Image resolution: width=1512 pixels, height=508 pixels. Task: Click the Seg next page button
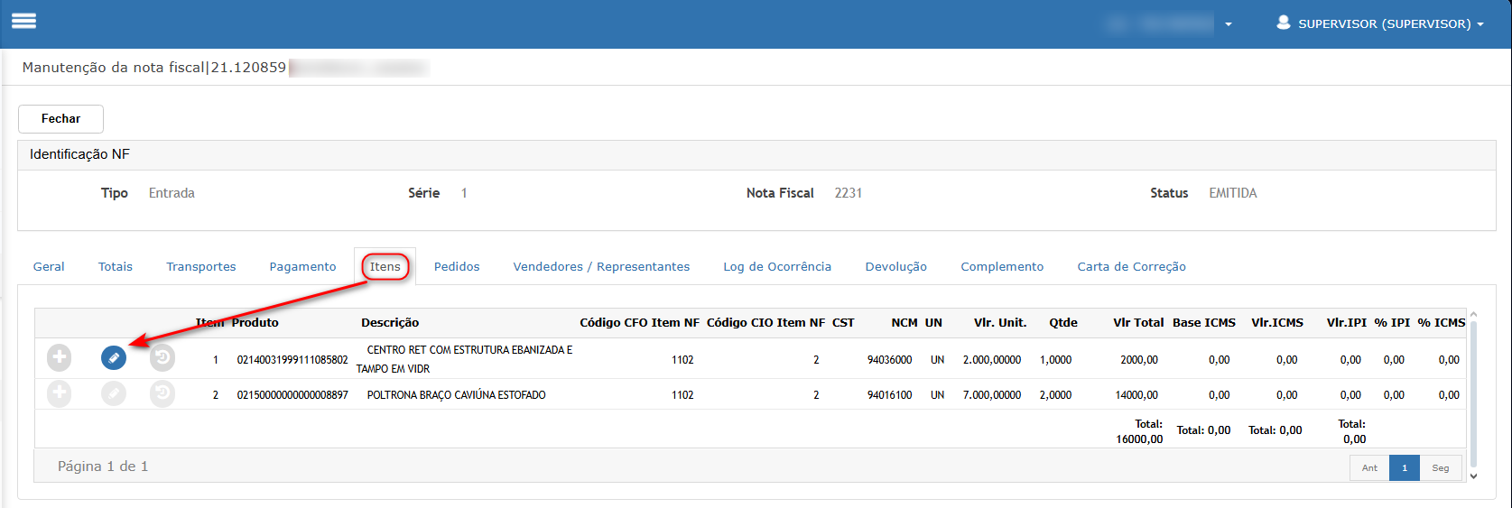click(1441, 467)
